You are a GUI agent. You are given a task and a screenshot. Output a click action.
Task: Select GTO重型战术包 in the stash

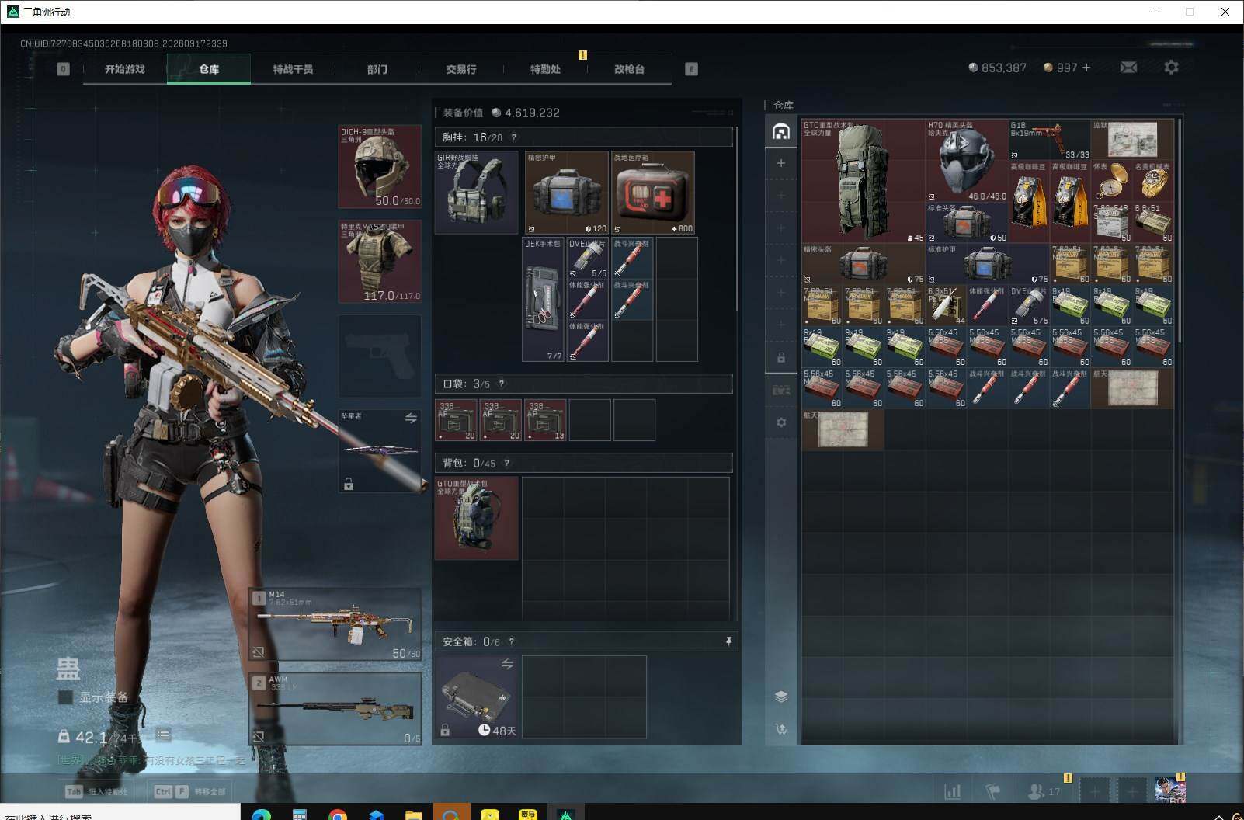(x=864, y=181)
